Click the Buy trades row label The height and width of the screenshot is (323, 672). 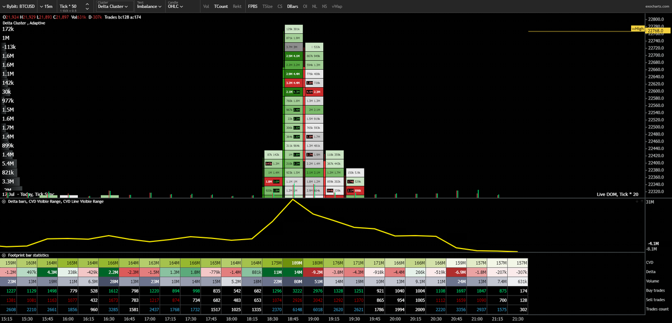656,291
